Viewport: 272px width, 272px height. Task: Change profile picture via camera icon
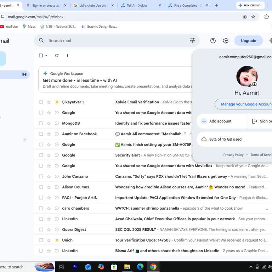coord(254,84)
